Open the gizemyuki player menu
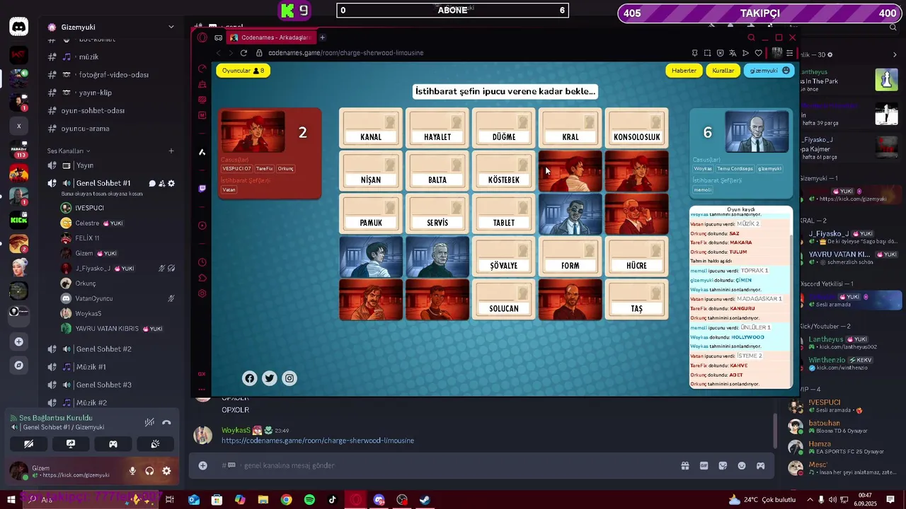Viewport: 906px width, 509px height. pos(769,71)
